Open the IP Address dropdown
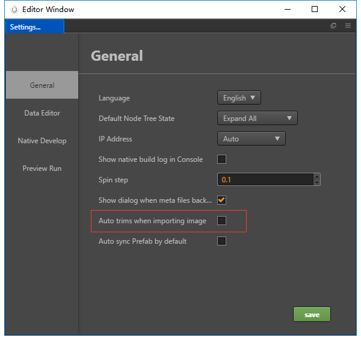 coord(251,139)
